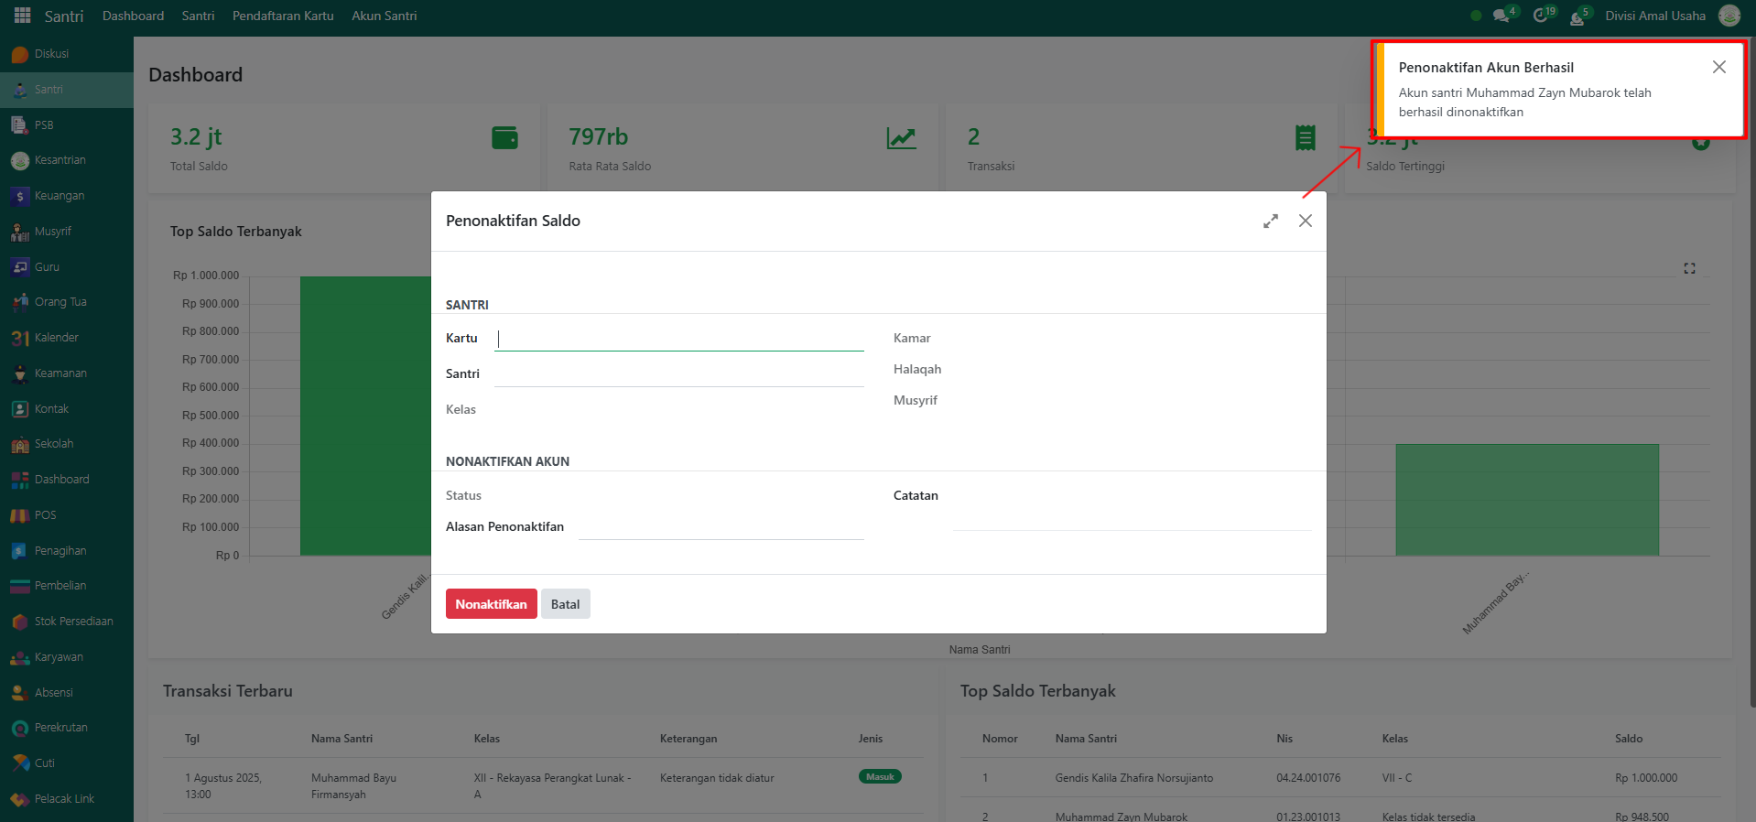Open the POS module in sidebar
Viewport: 1756px width, 822px height.
(45, 515)
